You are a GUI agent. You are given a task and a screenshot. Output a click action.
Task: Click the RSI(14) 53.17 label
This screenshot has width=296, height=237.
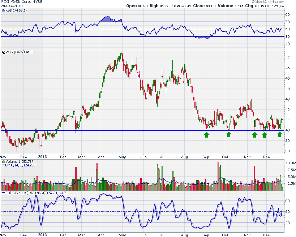tap(16, 10)
